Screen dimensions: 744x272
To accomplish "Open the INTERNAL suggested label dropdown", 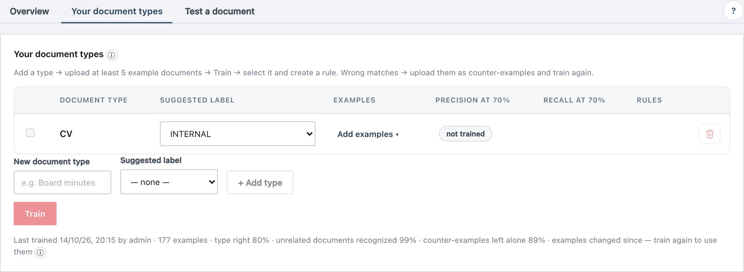I will [238, 134].
